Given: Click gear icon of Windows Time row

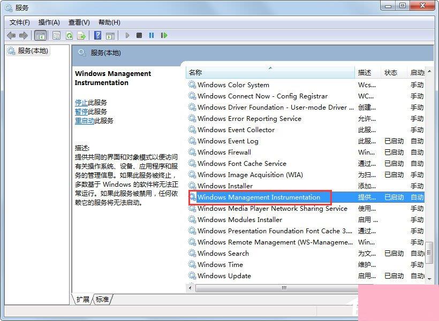Looking at the screenshot, I should [192, 264].
